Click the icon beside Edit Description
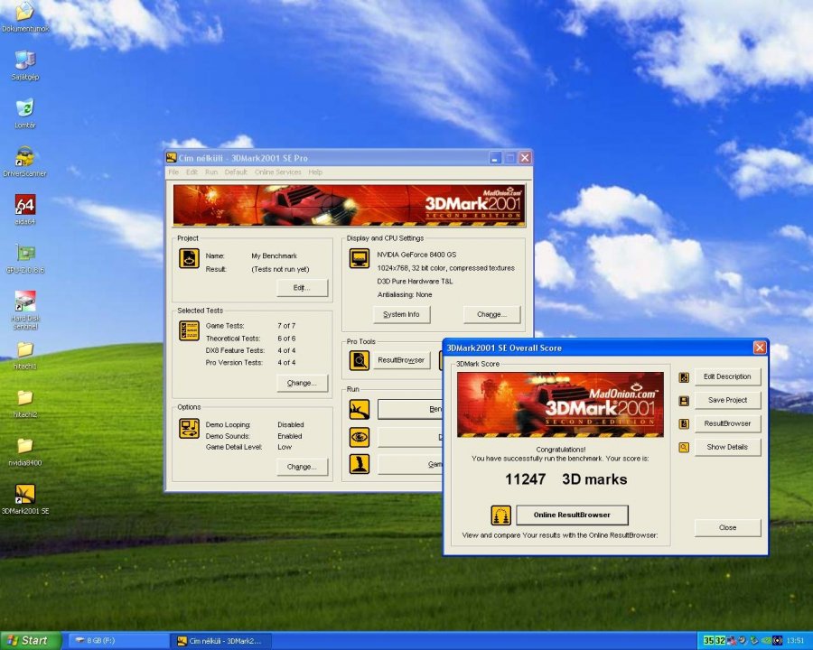Viewport: 813px width, 650px height. pyautogui.click(x=684, y=377)
